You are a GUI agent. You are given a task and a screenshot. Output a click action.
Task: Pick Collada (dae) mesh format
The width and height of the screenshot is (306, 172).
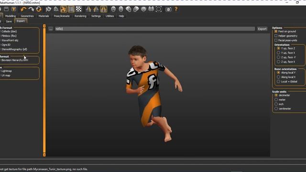9,31
